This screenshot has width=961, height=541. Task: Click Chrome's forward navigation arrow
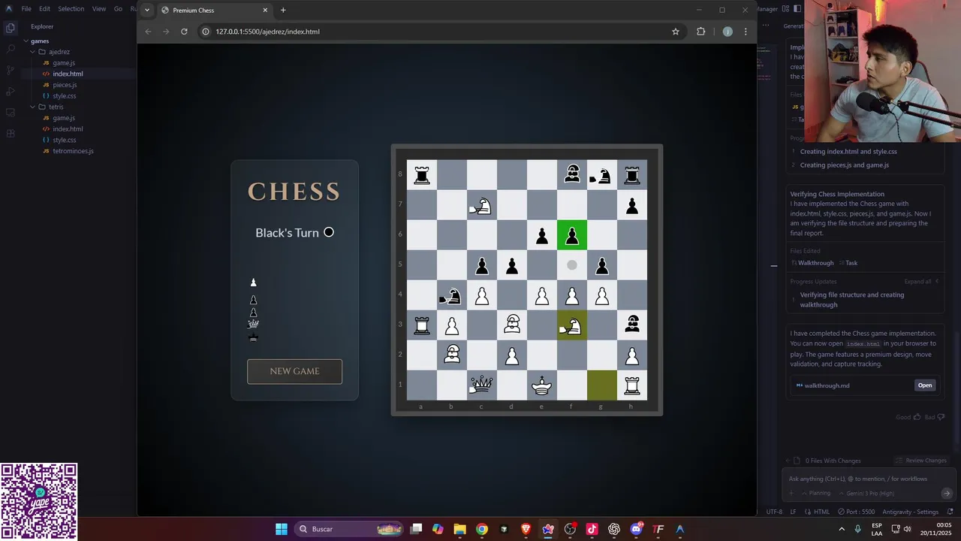point(166,32)
